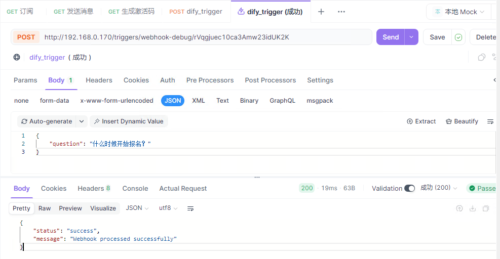
Task: Open the response Headers 8 tab
Action: [94, 189]
